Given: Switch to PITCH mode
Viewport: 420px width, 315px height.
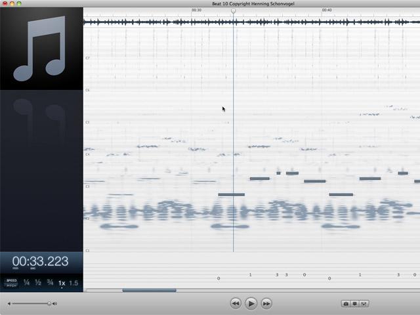Looking at the screenshot, I should point(12,285).
